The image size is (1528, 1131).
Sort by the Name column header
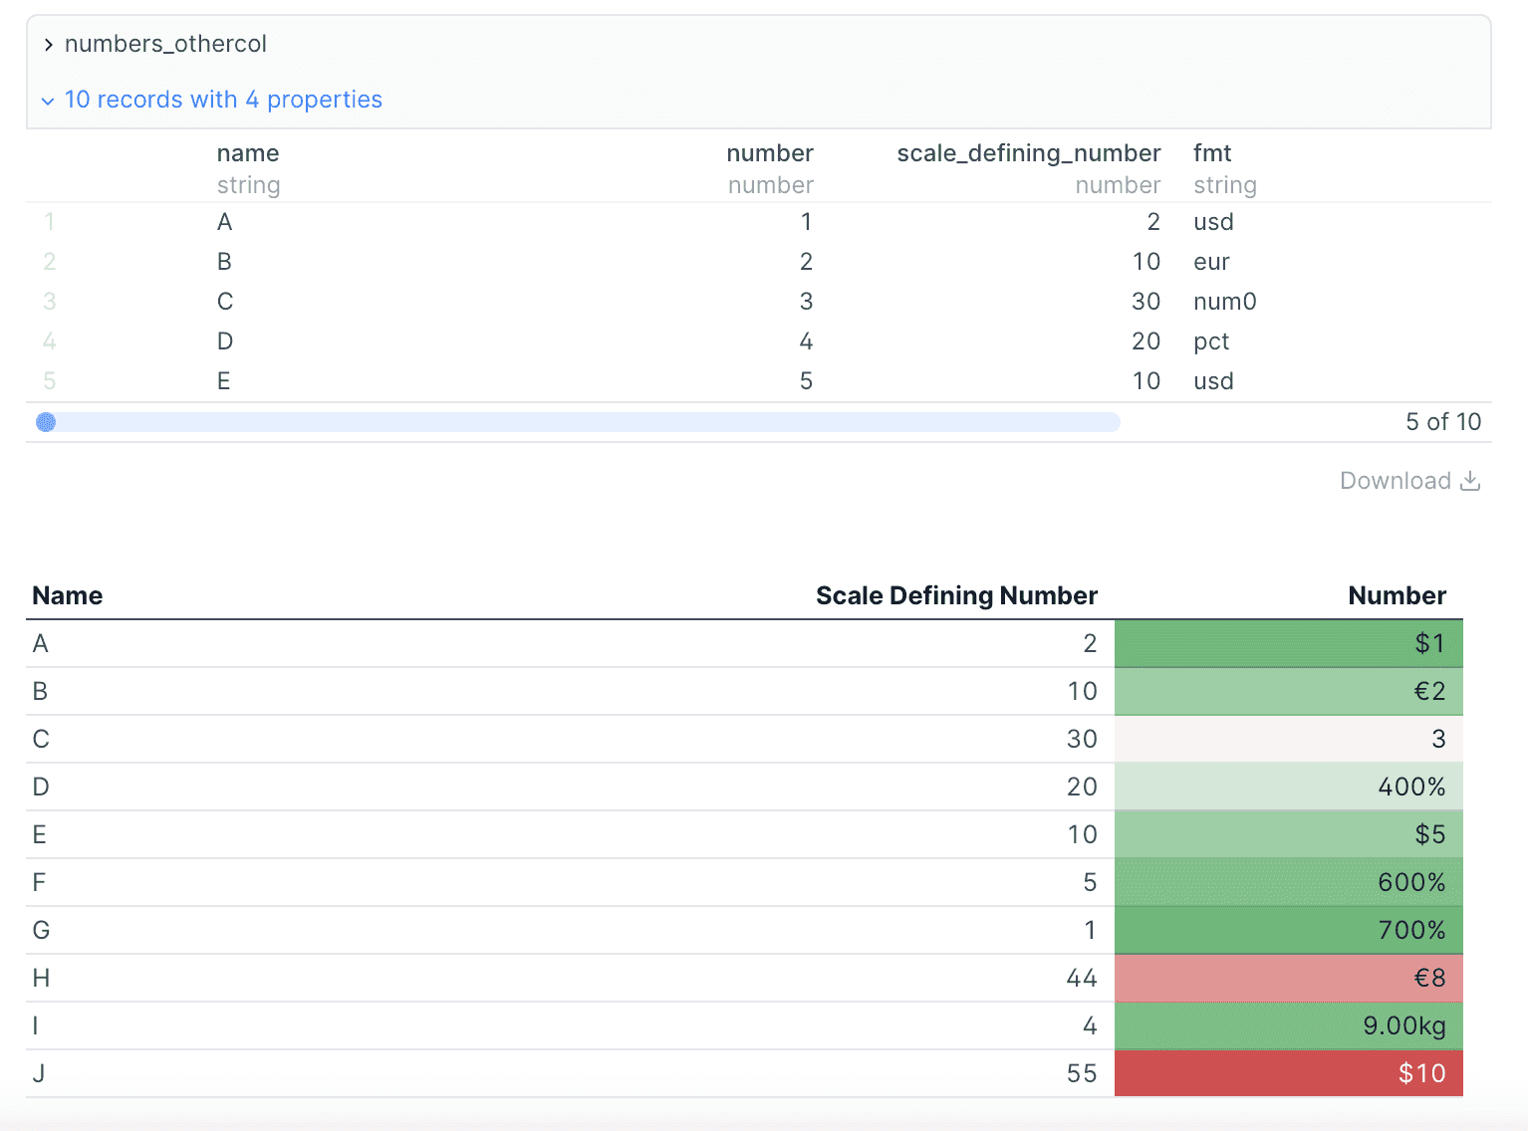68,595
